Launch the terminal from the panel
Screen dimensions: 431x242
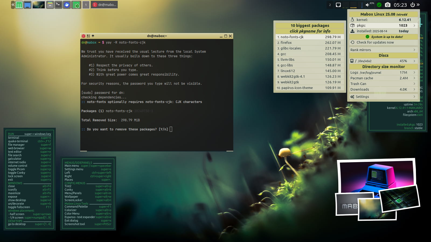58,5
